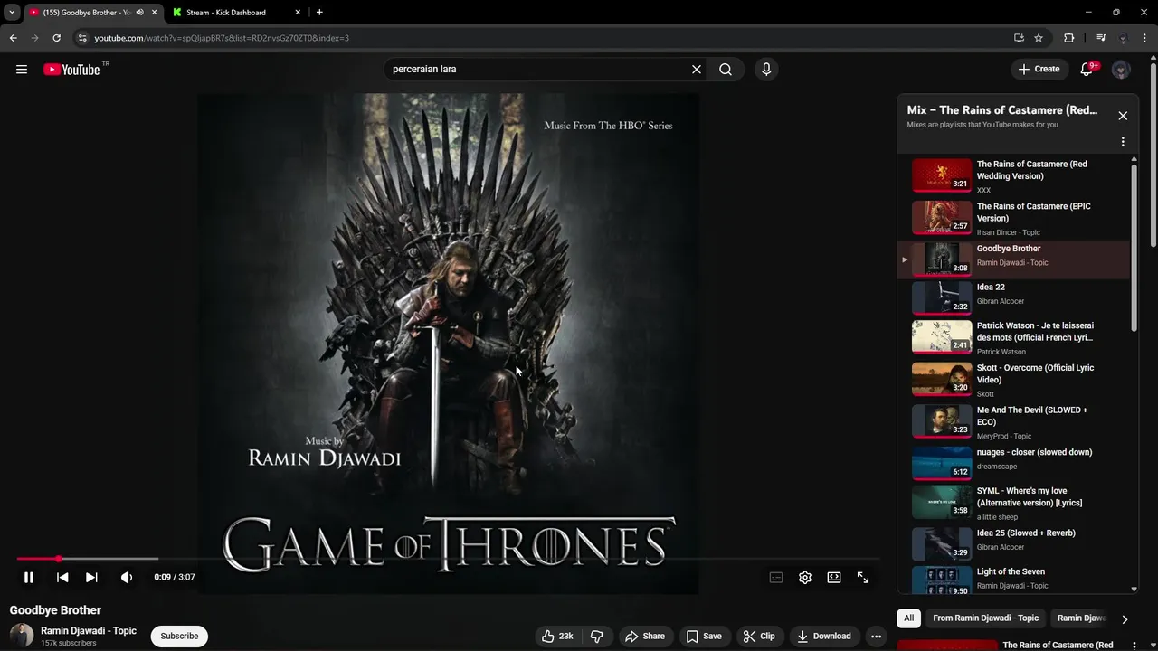The height and width of the screenshot is (651, 1158).
Task: Install app / cast icon in address bar
Action: click(1019, 38)
